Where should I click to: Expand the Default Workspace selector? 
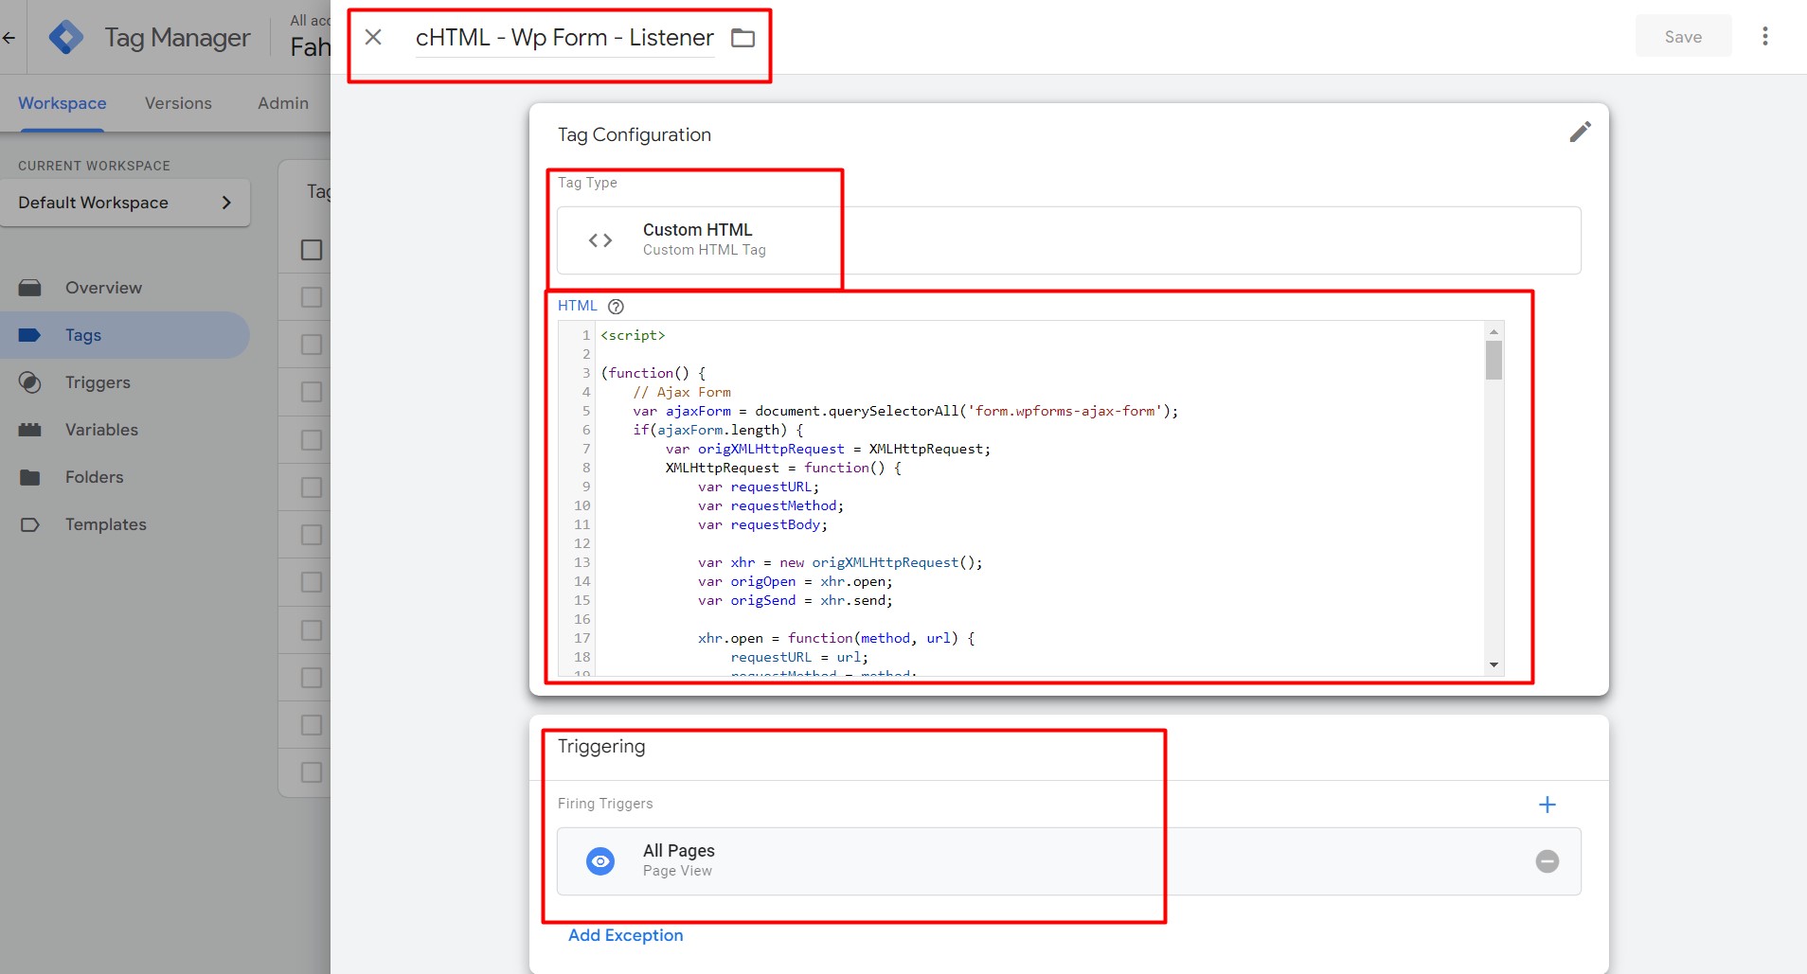point(125,203)
